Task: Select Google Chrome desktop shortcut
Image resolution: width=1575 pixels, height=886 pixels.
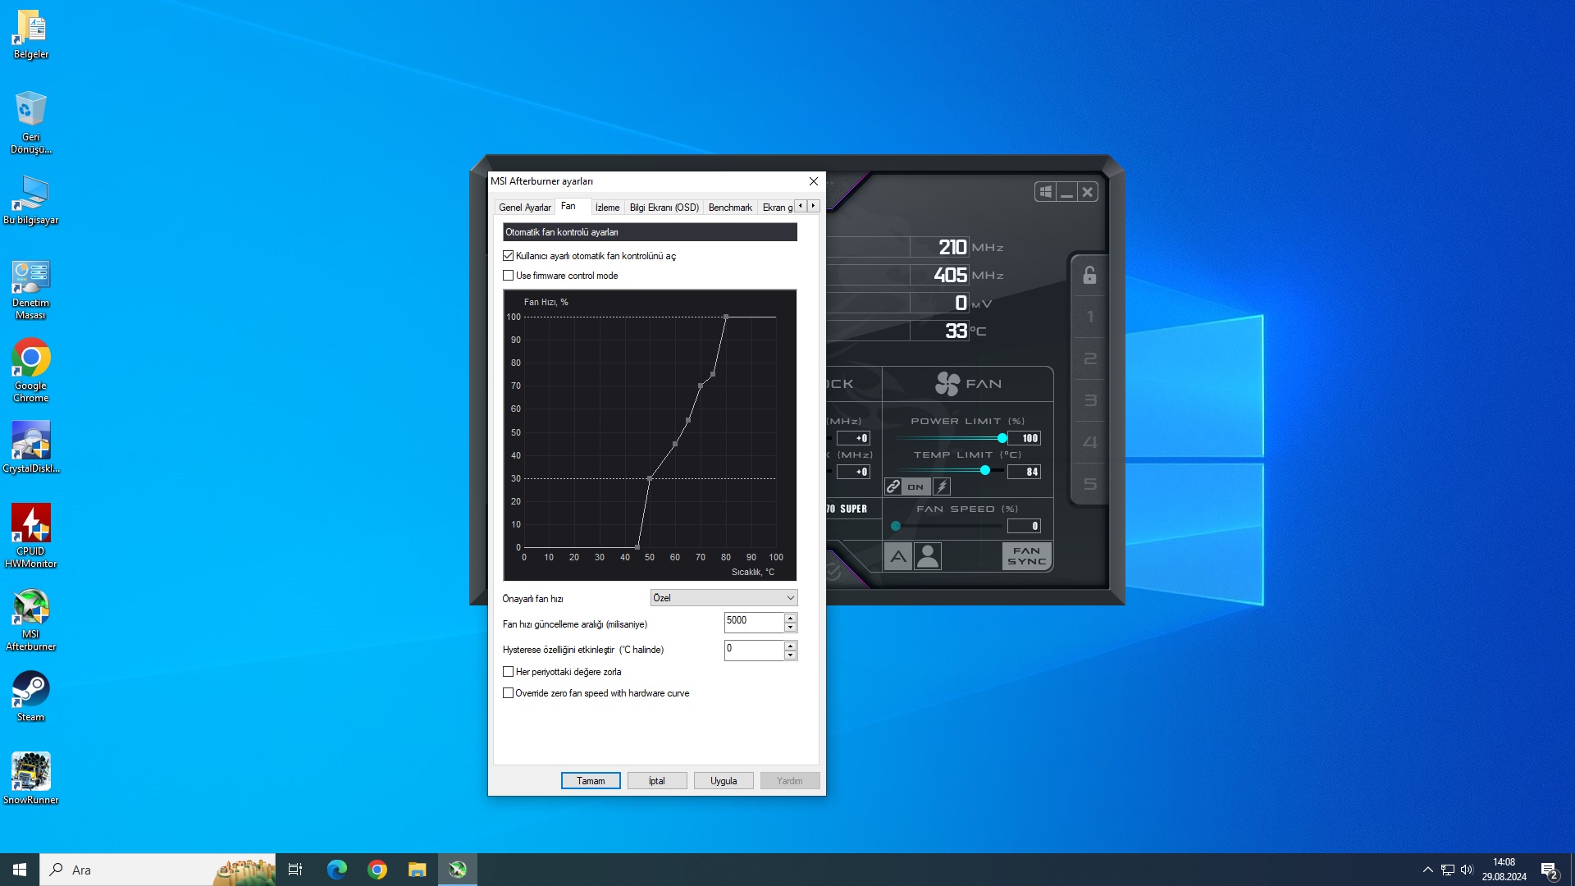Action: tap(30, 371)
